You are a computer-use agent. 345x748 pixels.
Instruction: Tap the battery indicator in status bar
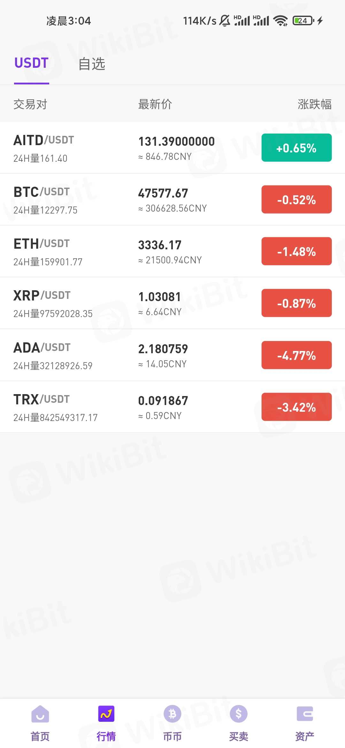coord(303,21)
